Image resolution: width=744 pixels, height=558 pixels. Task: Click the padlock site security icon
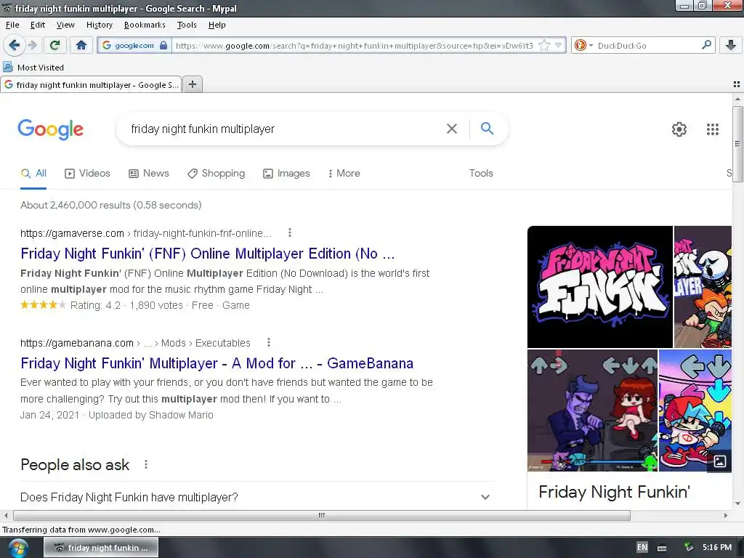pyautogui.click(x=163, y=46)
